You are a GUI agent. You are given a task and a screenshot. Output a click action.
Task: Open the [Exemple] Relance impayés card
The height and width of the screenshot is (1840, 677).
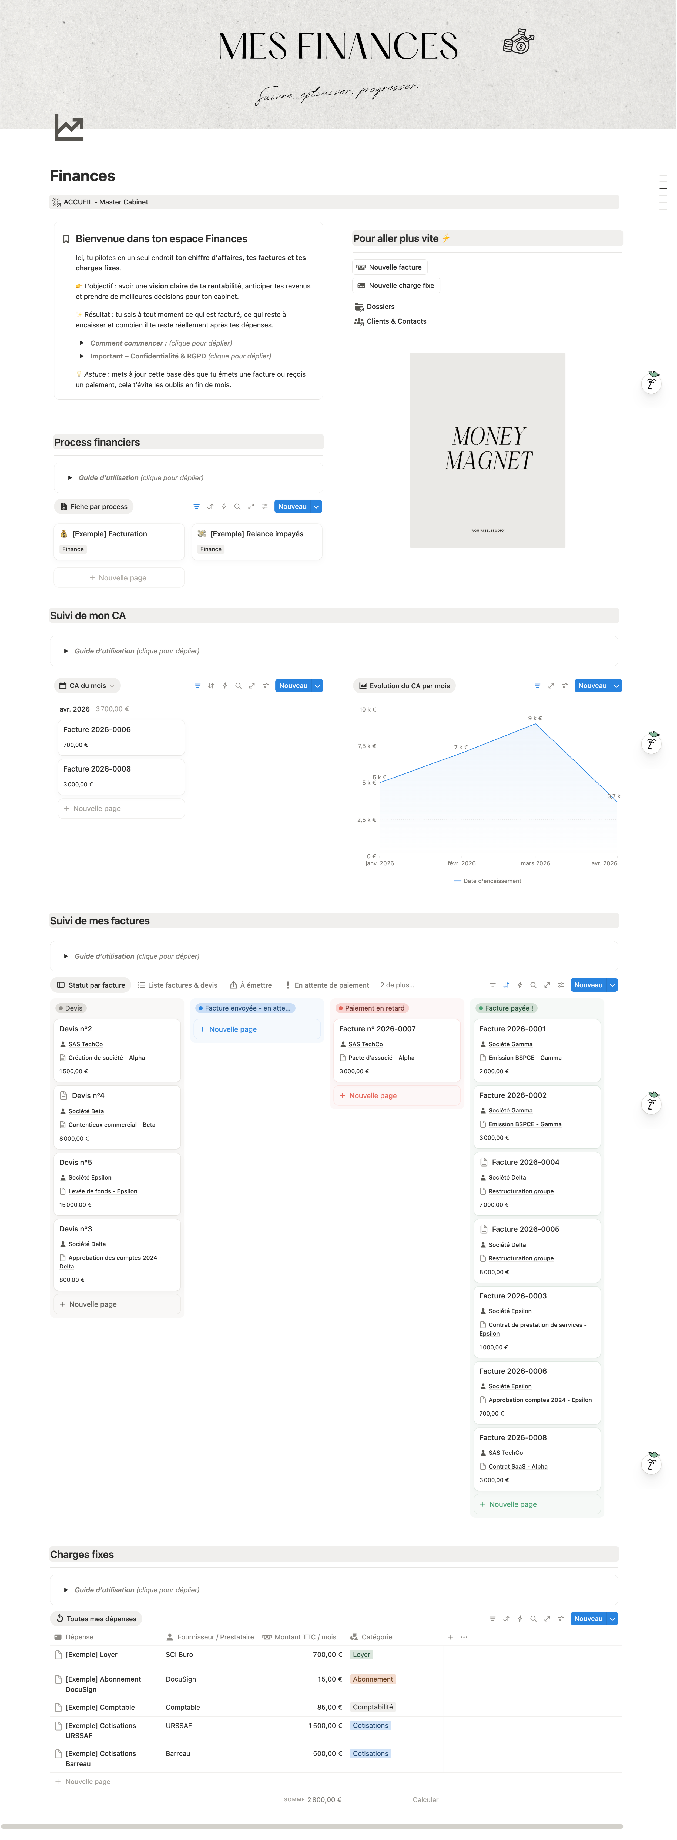[257, 542]
